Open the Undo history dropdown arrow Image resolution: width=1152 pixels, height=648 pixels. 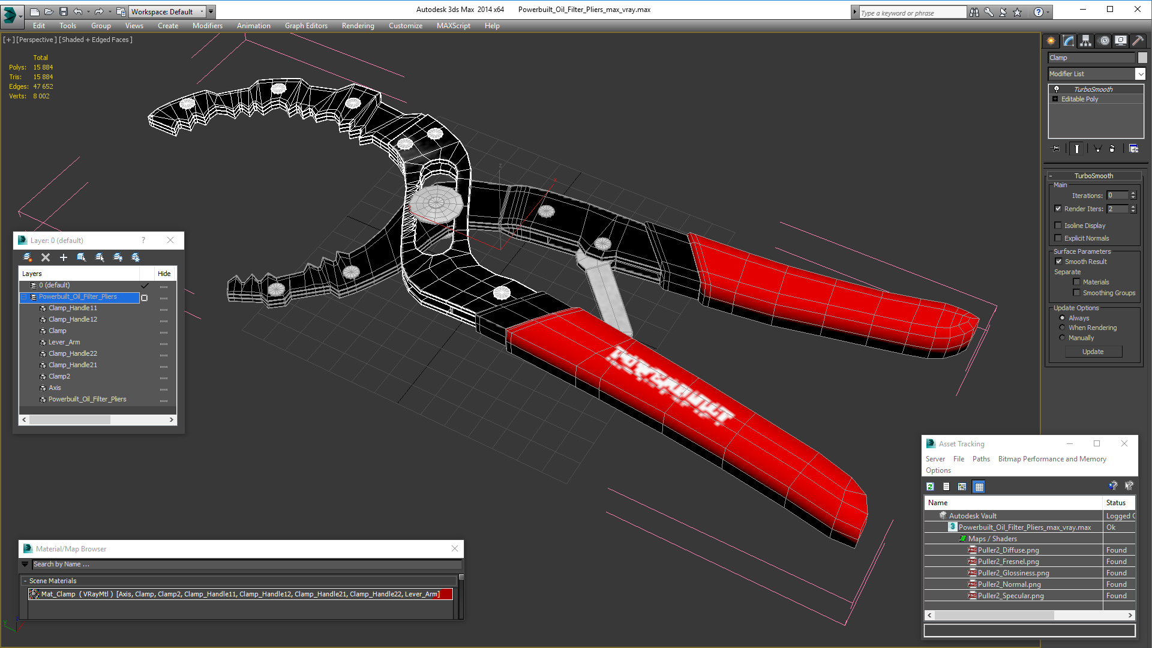[88, 11]
